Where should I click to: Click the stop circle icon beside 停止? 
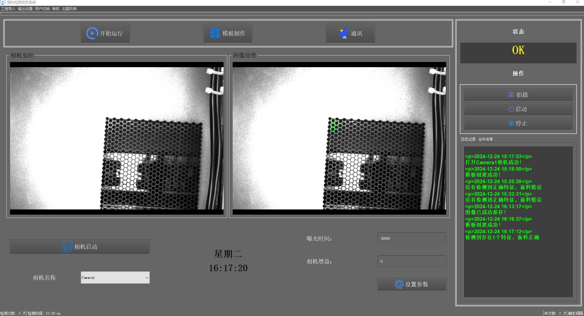pyautogui.click(x=511, y=123)
